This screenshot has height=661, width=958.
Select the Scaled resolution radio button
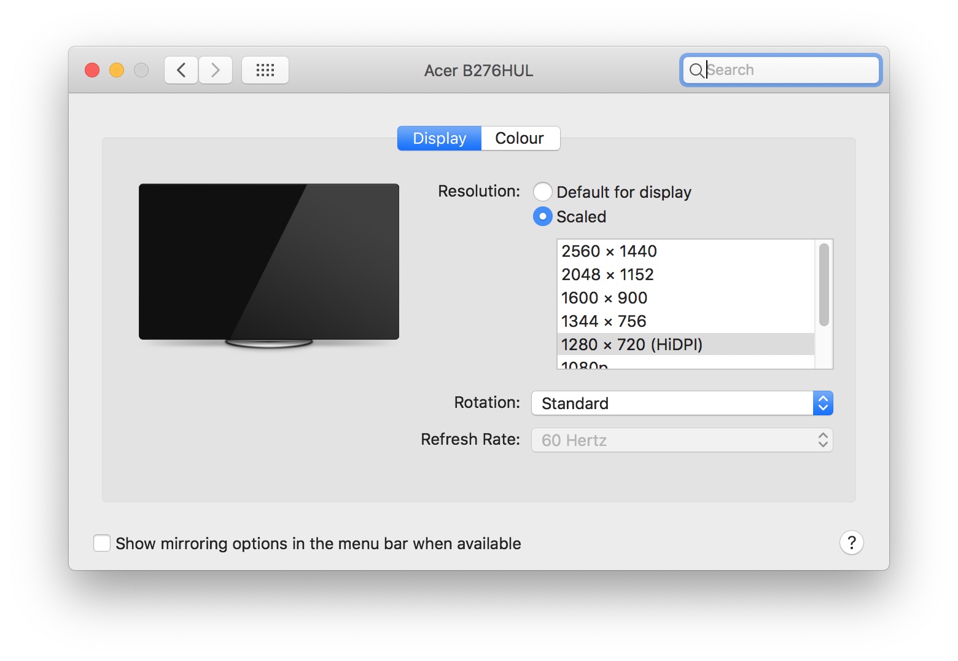543,216
